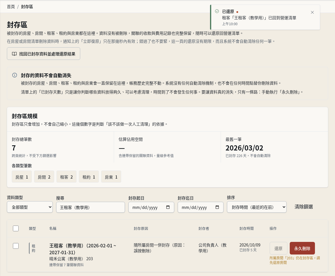Open calendar picker in 封存迄日 field

pos(217,207)
